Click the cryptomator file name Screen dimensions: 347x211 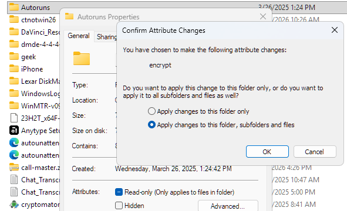click(41, 205)
